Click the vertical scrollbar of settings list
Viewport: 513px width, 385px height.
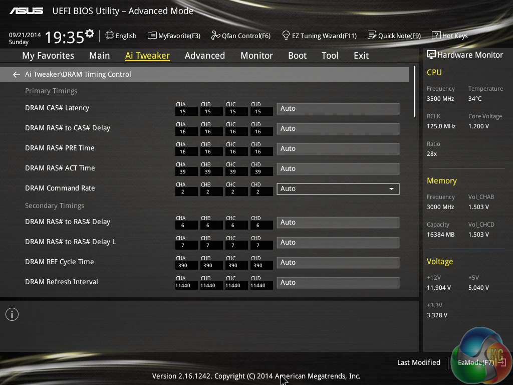coord(415,92)
